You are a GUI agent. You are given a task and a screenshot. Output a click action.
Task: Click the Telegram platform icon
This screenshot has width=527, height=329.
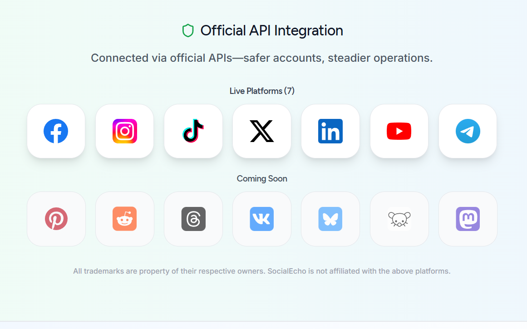pyautogui.click(x=468, y=131)
